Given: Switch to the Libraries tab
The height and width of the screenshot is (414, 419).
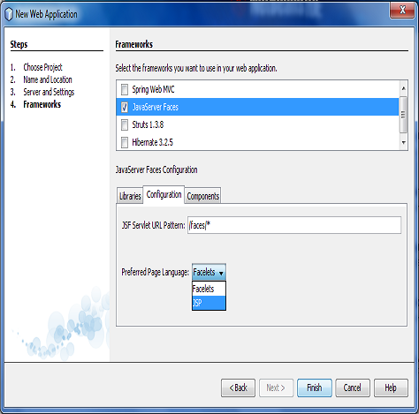Looking at the screenshot, I should [x=130, y=196].
